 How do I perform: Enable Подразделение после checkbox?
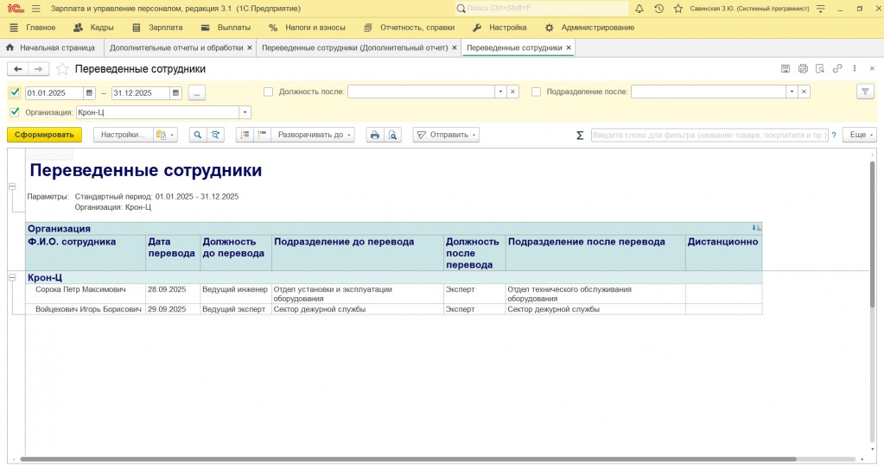pyautogui.click(x=536, y=92)
